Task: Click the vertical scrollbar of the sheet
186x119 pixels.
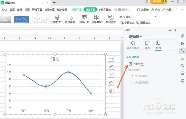Action: (122, 79)
